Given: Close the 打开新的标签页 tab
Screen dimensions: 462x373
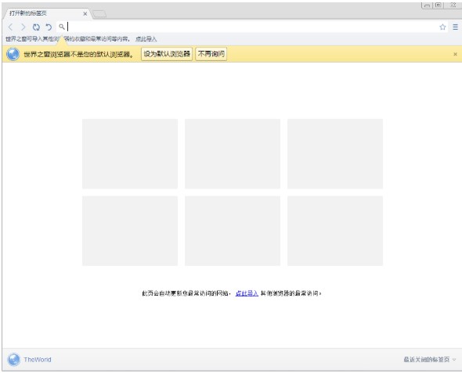Looking at the screenshot, I should pyautogui.click(x=85, y=13).
